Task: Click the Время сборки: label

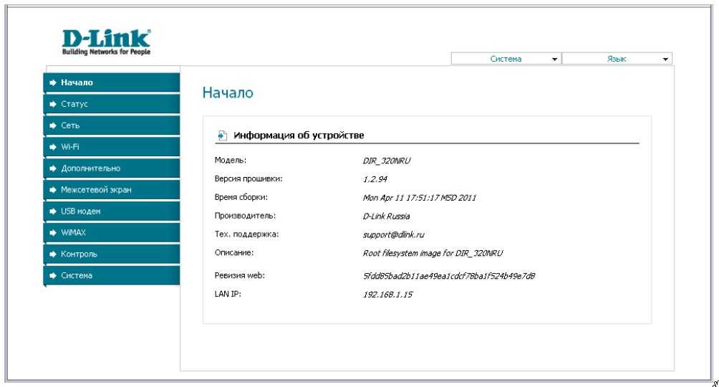Action: [x=241, y=197]
